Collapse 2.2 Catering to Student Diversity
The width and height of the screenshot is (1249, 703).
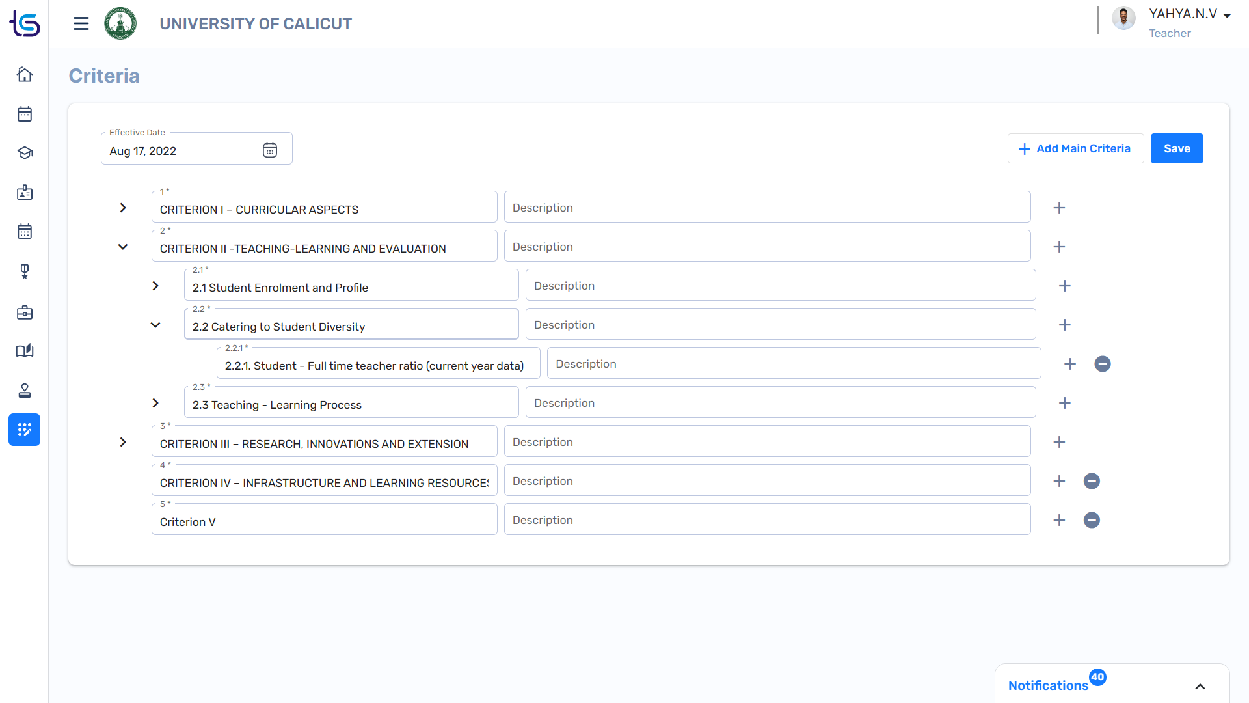click(155, 325)
